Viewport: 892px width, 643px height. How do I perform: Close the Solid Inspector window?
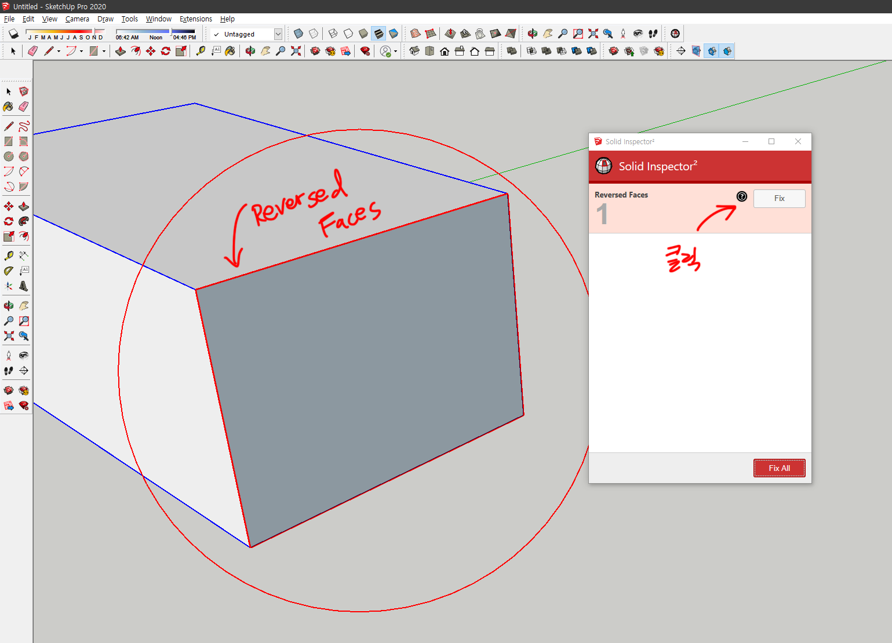[798, 141]
